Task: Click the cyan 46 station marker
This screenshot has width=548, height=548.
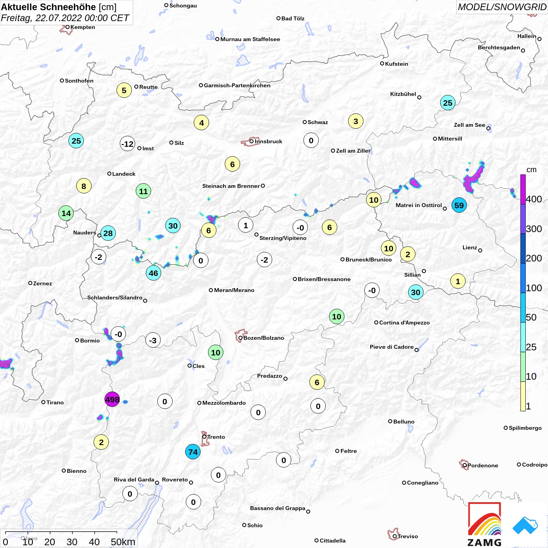Action: (153, 273)
